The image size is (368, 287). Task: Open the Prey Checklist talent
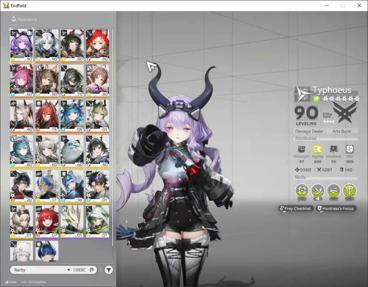pyautogui.click(x=296, y=208)
